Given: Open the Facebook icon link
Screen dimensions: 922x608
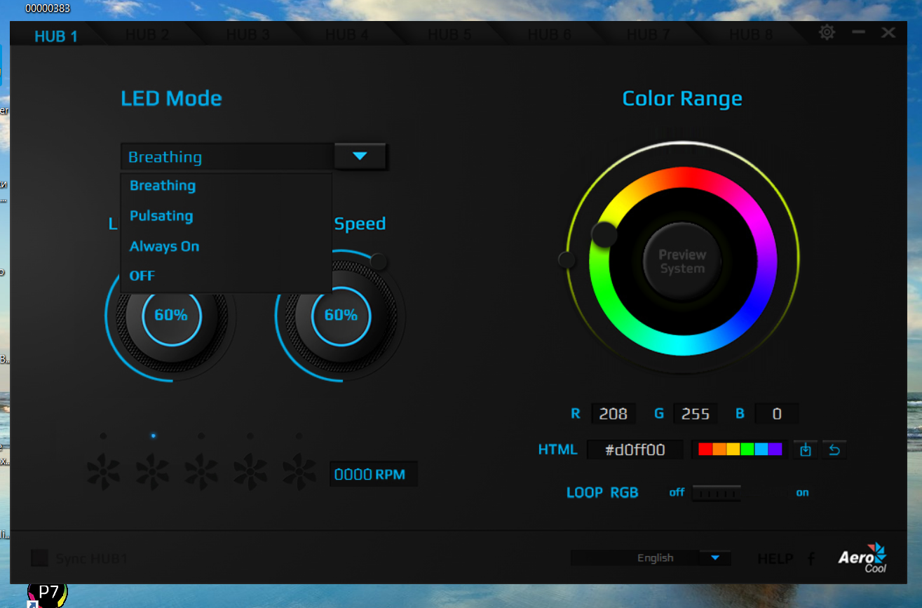Looking at the screenshot, I should (811, 559).
